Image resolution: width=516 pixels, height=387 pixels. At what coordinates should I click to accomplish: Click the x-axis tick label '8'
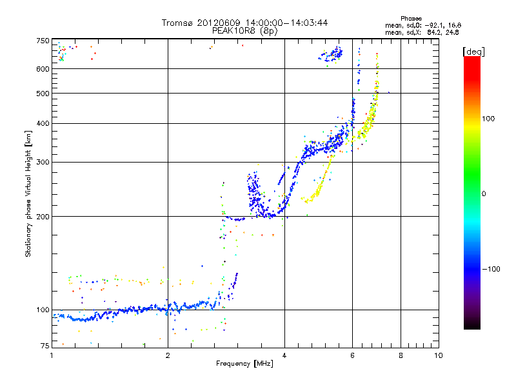tap(401, 355)
